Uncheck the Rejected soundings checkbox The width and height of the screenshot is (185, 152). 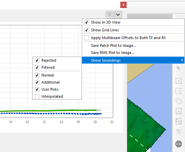click(x=37, y=60)
